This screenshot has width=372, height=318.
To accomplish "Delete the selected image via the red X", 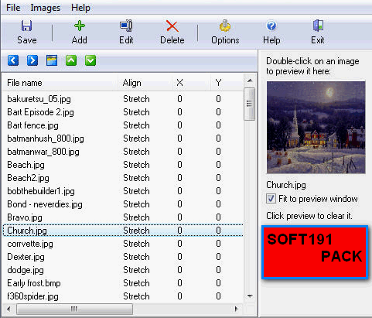I will click(172, 26).
